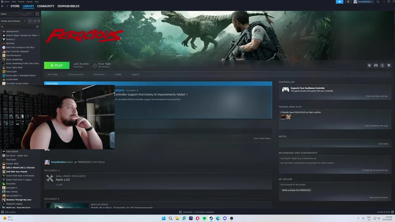
Task: Open the notifications bell
Action: [348, 2]
